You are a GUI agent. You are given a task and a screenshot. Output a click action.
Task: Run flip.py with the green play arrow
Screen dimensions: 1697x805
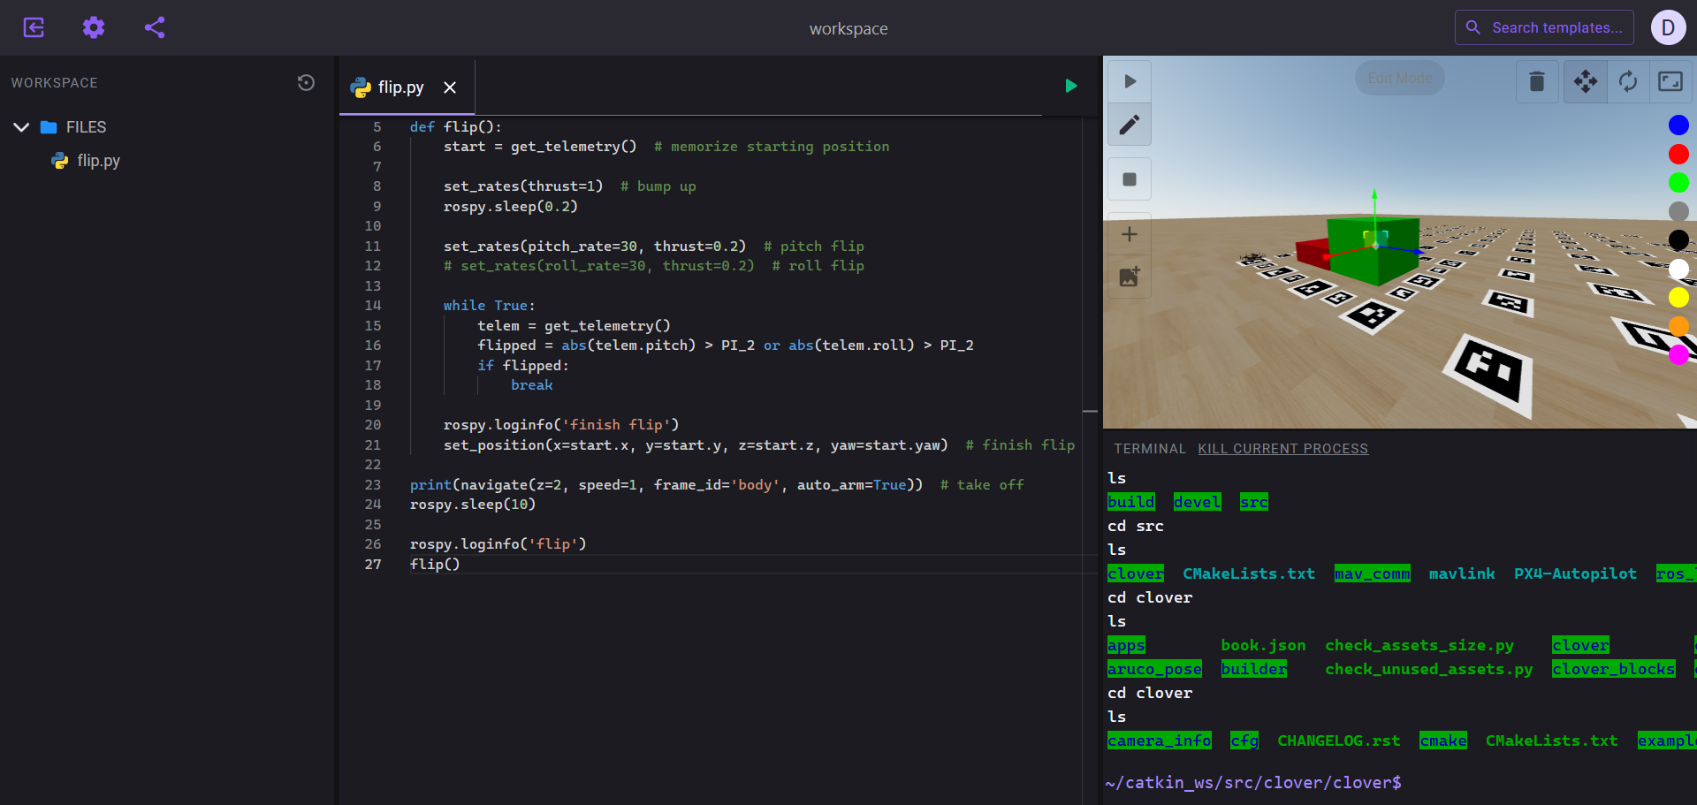(x=1071, y=86)
